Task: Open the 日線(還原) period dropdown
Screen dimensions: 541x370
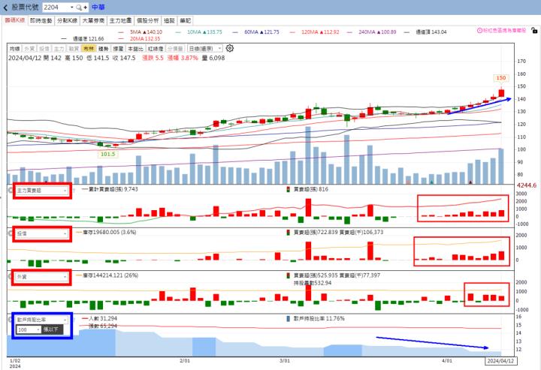Action: 205,49
